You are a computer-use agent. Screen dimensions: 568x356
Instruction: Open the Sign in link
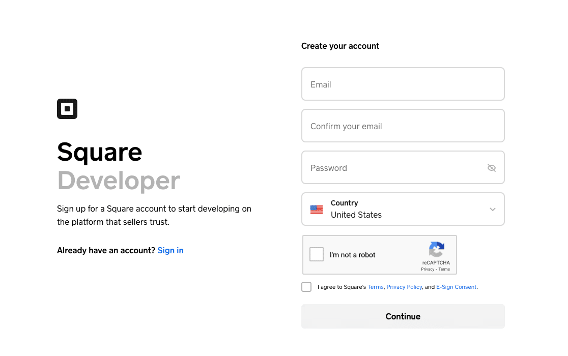click(x=171, y=250)
